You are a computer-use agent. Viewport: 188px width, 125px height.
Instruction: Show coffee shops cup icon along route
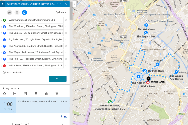36,93
